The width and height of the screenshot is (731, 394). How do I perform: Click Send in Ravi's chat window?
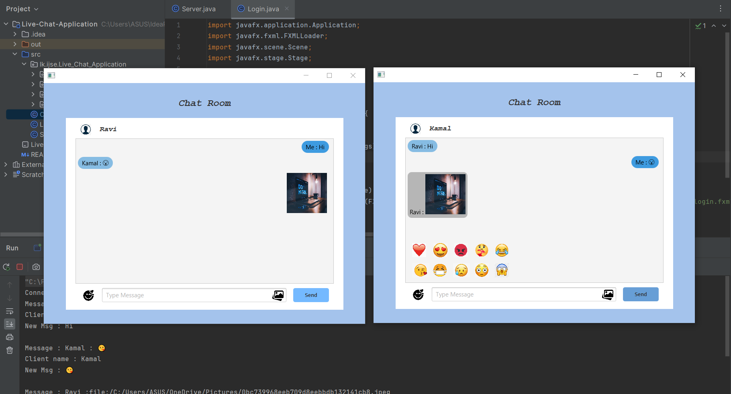click(x=310, y=295)
